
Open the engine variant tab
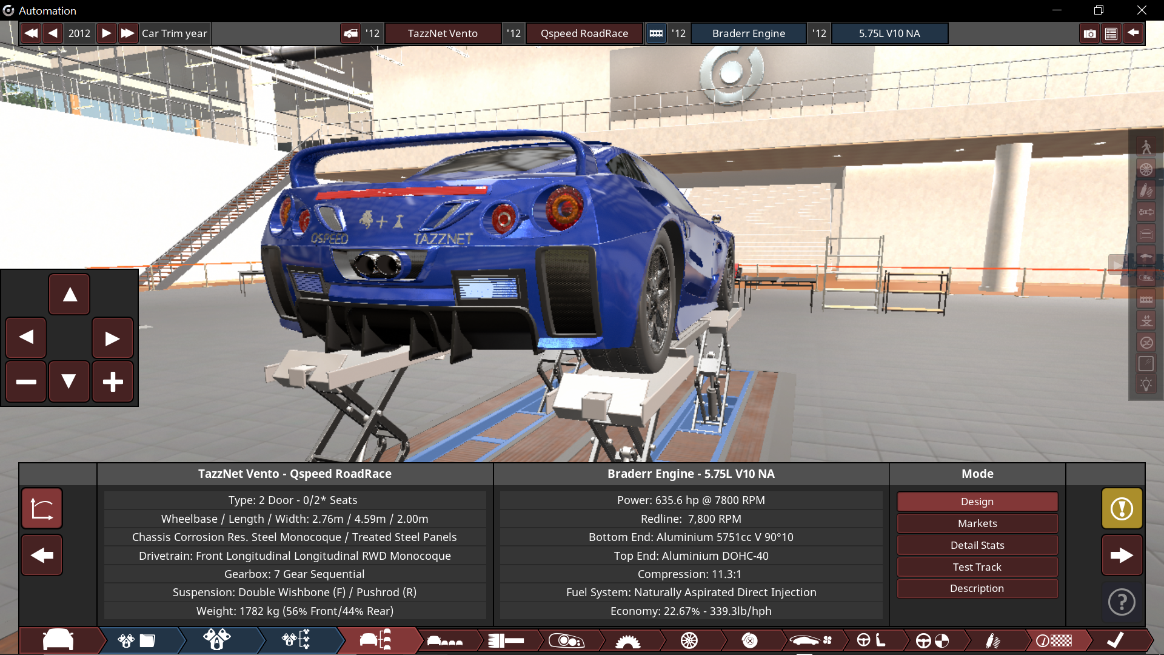[217, 640]
